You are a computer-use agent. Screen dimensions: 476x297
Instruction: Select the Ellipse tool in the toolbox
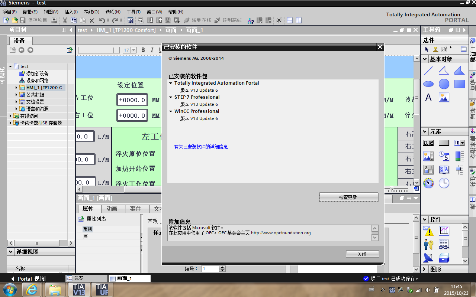pos(428,84)
